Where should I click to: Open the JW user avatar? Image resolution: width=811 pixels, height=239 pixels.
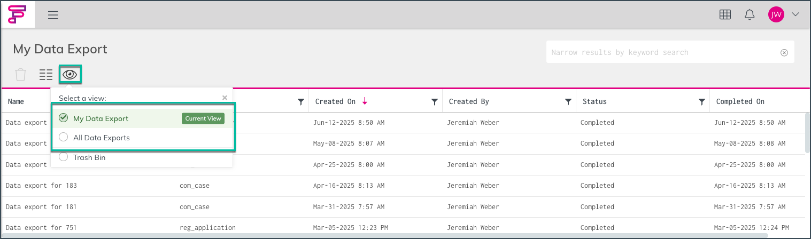click(776, 14)
